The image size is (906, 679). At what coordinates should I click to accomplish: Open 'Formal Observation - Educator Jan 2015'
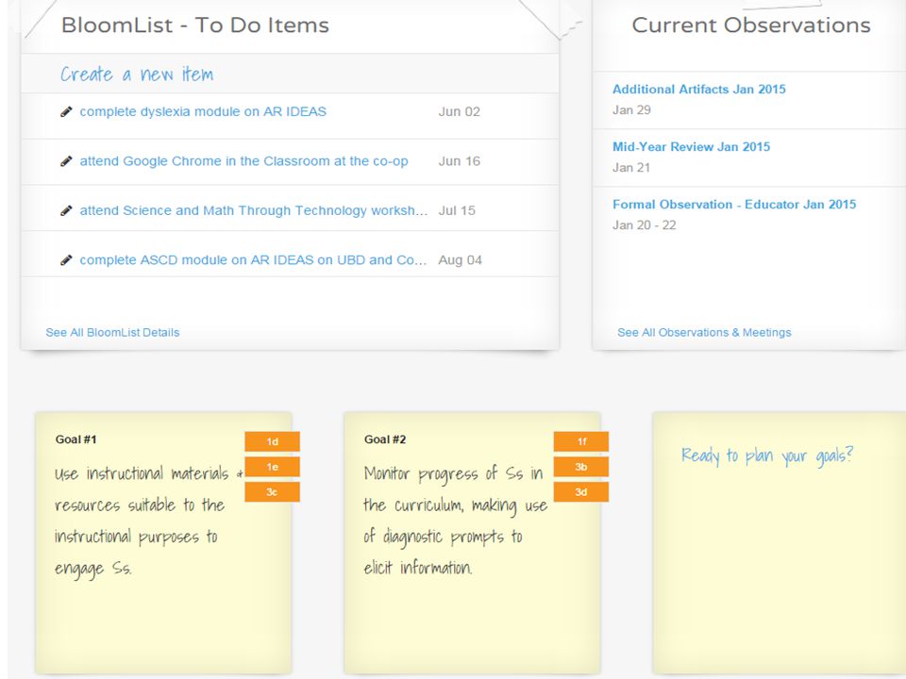pyautogui.click(x=734, y=205)
